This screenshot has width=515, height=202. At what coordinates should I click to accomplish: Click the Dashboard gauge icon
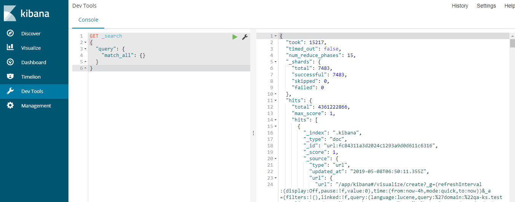(10, 62)
